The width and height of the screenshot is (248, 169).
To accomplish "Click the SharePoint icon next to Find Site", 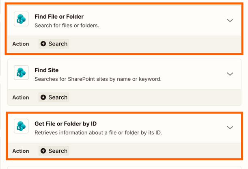I will coord(21,73).
